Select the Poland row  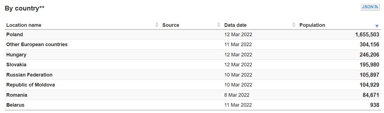click(x=15, y=35)
